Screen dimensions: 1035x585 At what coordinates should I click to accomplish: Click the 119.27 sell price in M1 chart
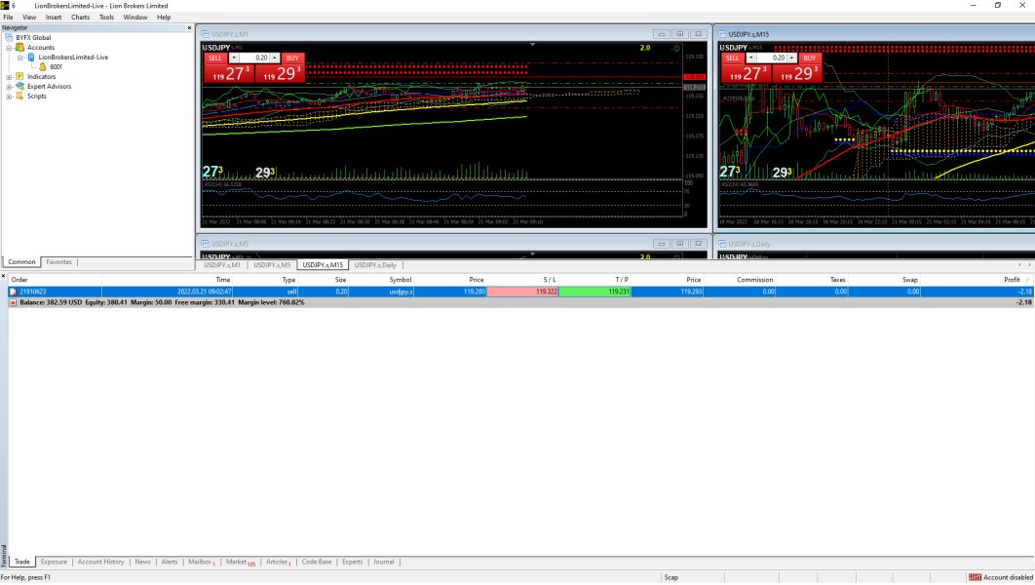point(229,73)
